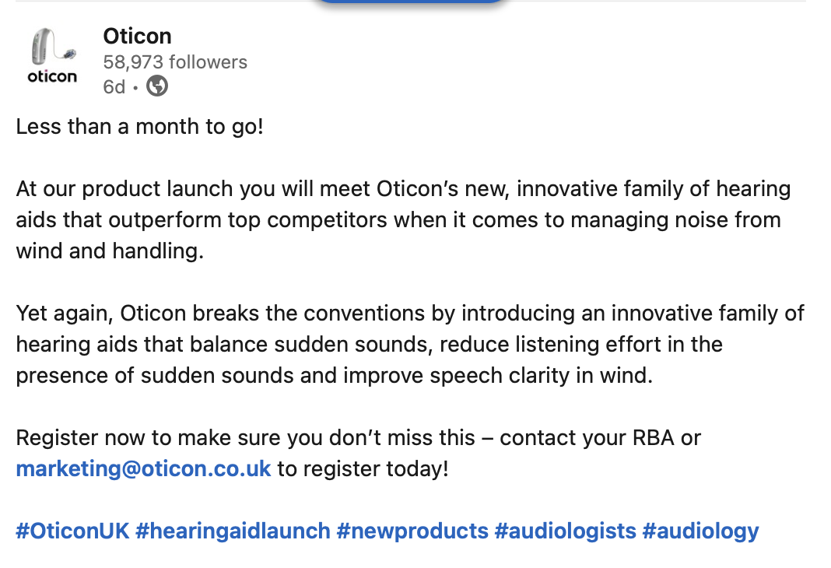Click the 'Yet again, Oticon breaks' paragraph
The width and height of the screenshot is (831, 568).
pyautogui.click(x=410, y=345)
